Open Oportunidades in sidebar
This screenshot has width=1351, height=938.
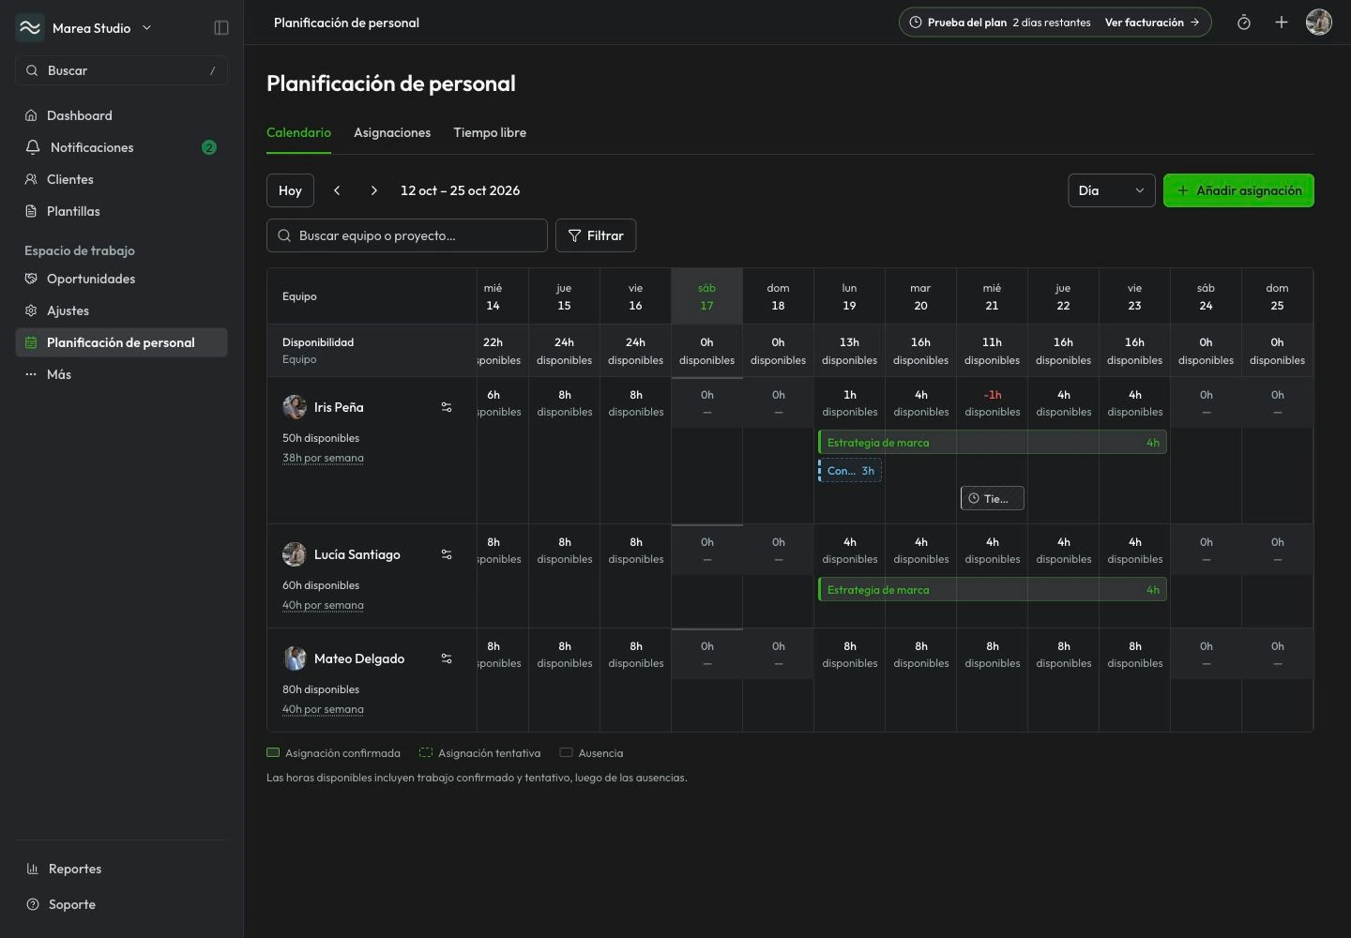tap(121, 279)
